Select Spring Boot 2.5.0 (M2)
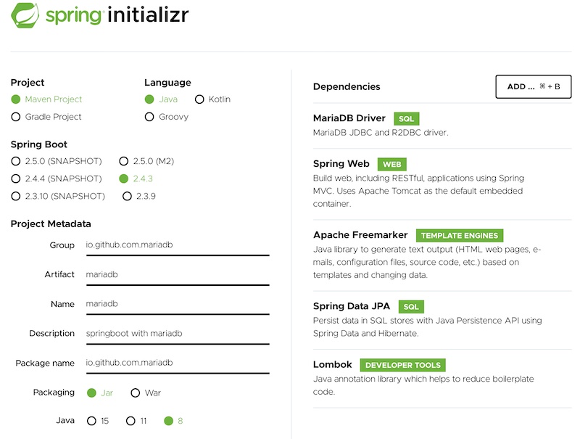Screen dimensions: 580x439 (x=123, y=161)
